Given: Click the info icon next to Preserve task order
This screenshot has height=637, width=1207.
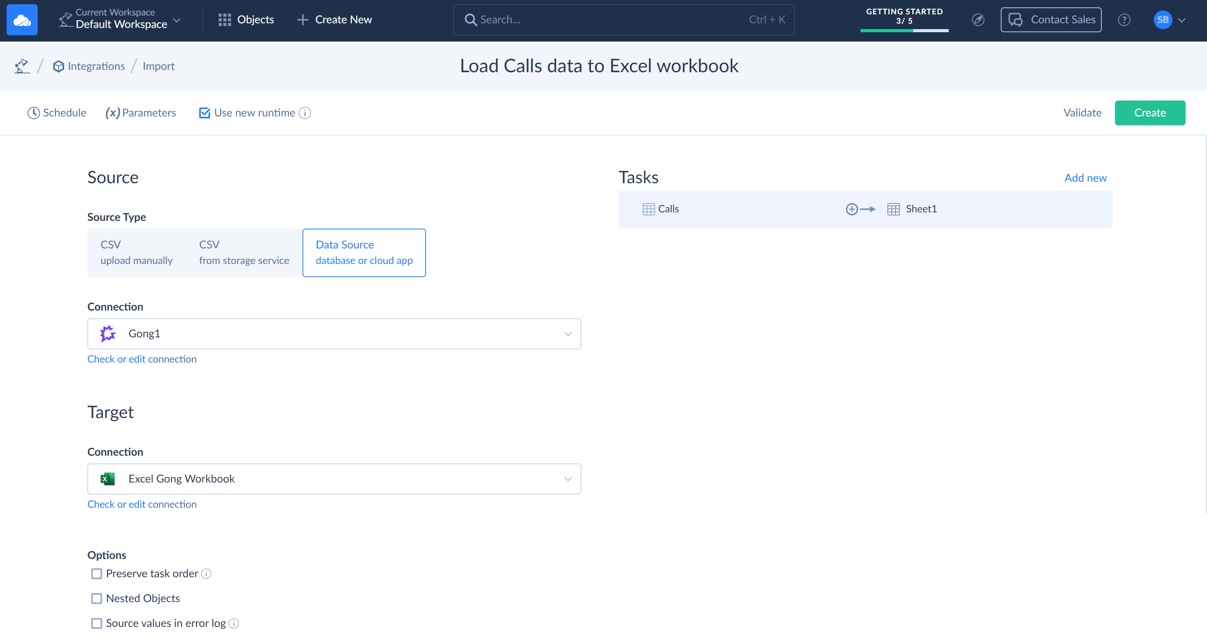Looking at the screenshot, I should tap(206, 574).
